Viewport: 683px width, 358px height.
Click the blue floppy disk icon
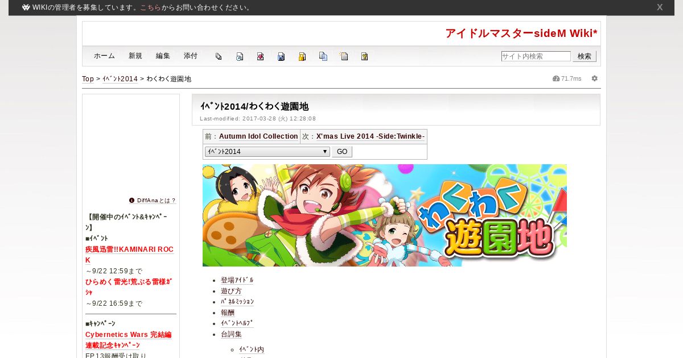point(281,56)
